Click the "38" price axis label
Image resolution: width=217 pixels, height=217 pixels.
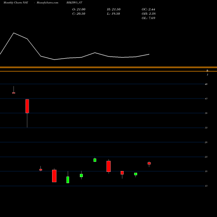point(206,113)
